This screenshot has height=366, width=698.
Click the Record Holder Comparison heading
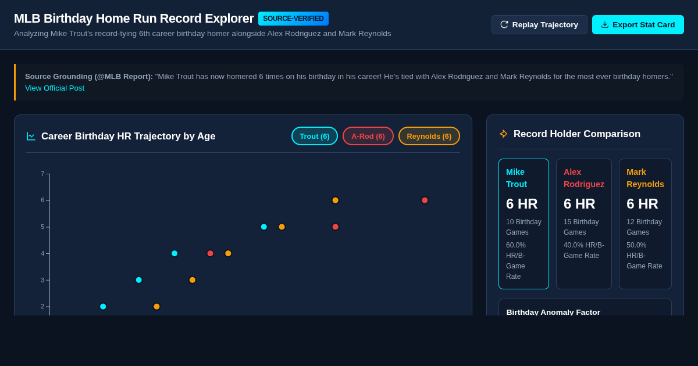coord(577,134)
